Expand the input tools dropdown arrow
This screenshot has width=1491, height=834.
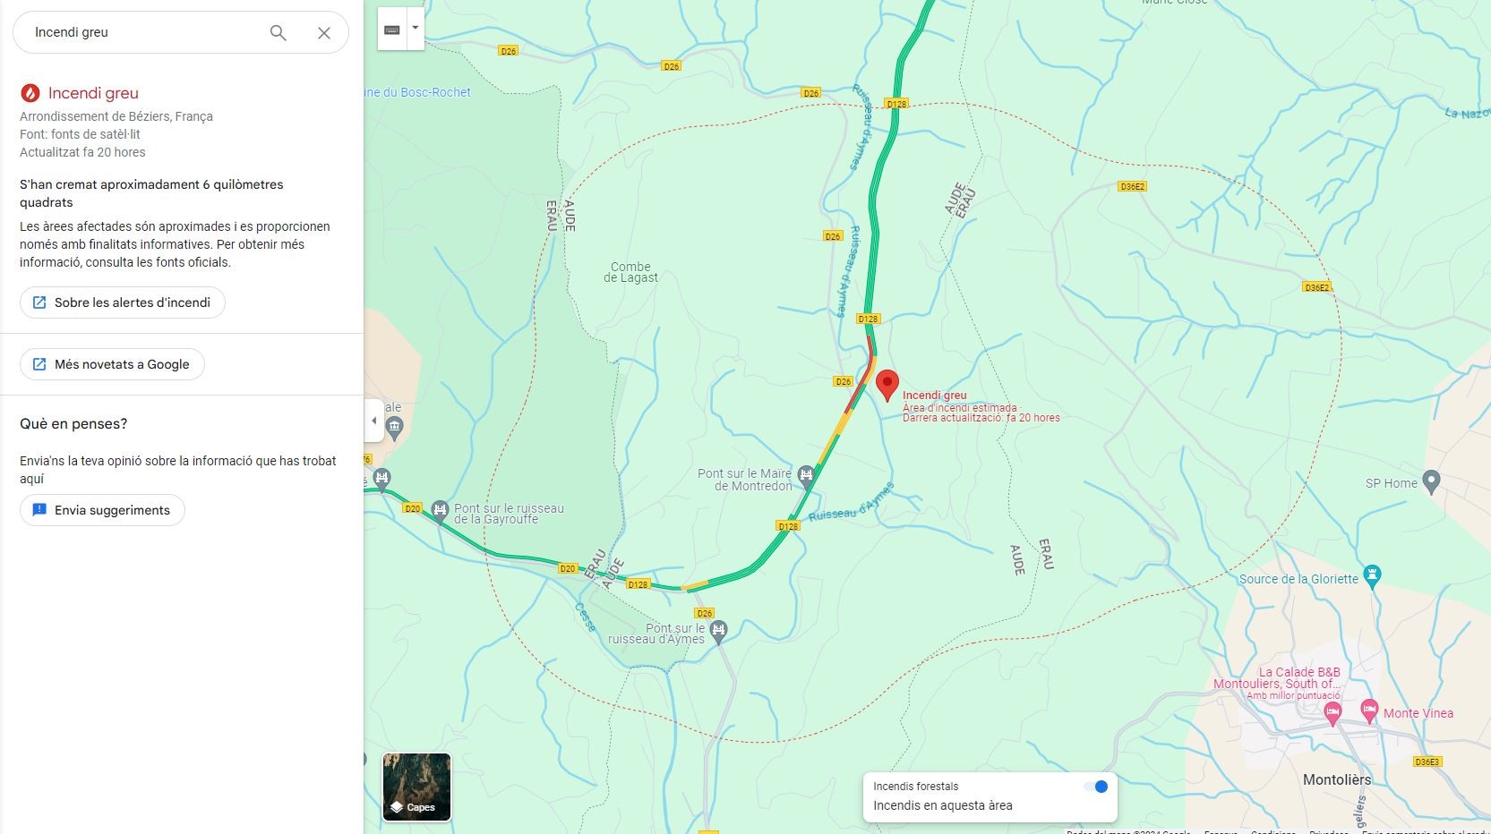coord(416,30)
